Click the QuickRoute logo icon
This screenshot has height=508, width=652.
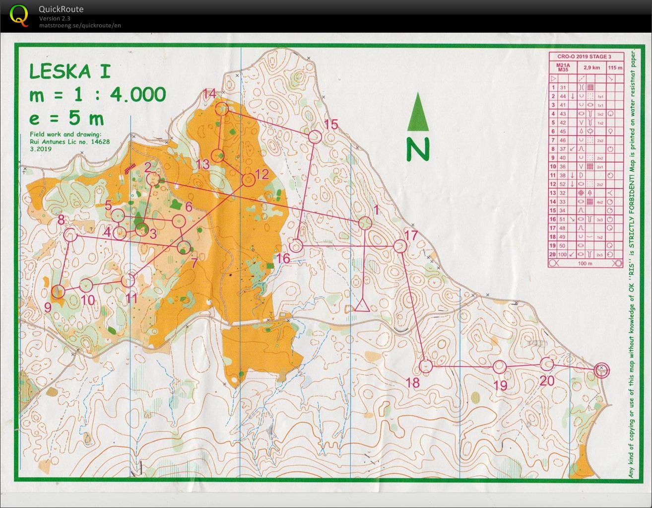tap(19, 15)
